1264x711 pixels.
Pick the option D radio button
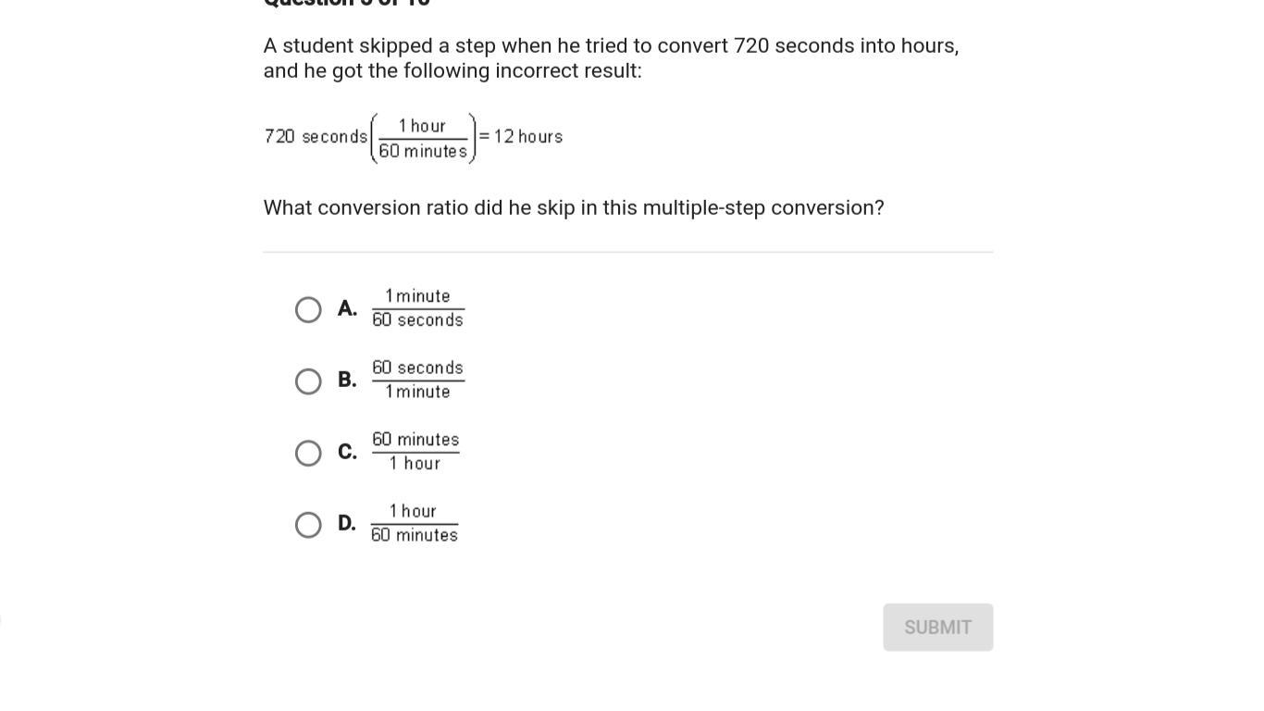click(308, 525)
